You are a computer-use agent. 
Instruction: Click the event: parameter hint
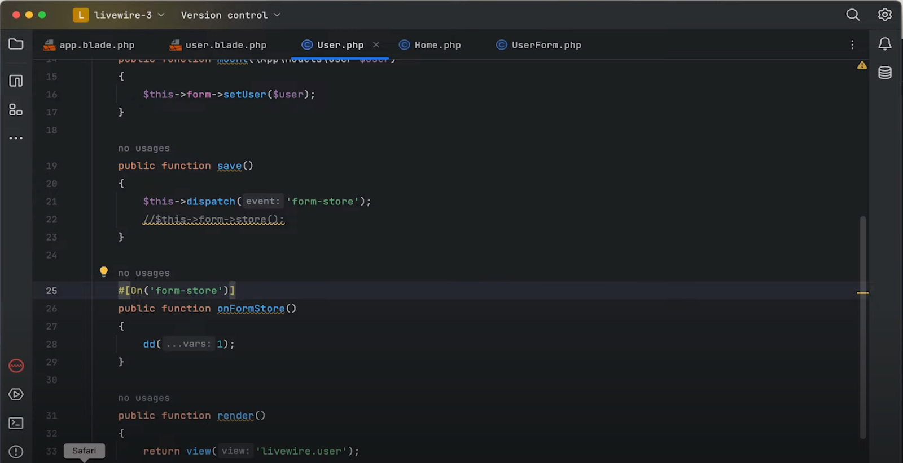[262, 201]
